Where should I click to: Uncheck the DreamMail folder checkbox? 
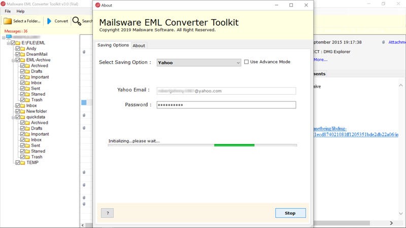coord(18,54)
